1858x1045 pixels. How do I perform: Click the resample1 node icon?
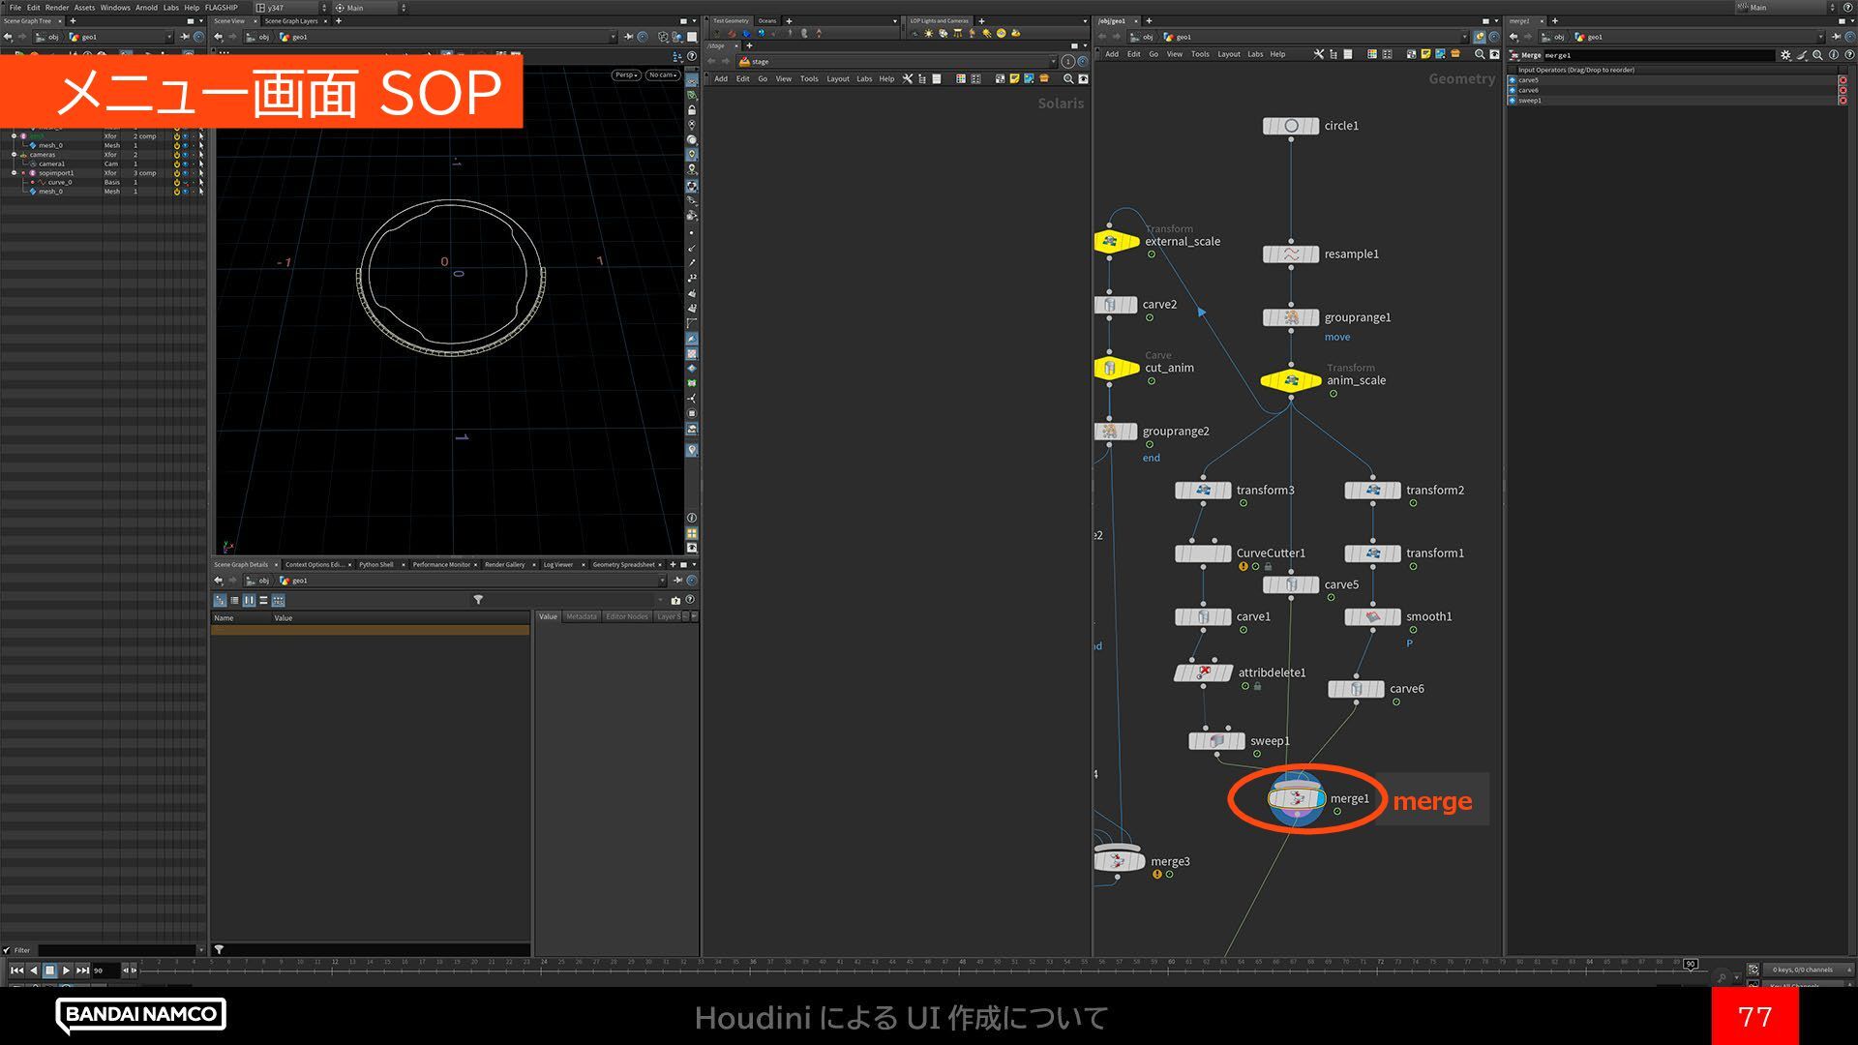pyautogui.click(x=1290, y=254)
